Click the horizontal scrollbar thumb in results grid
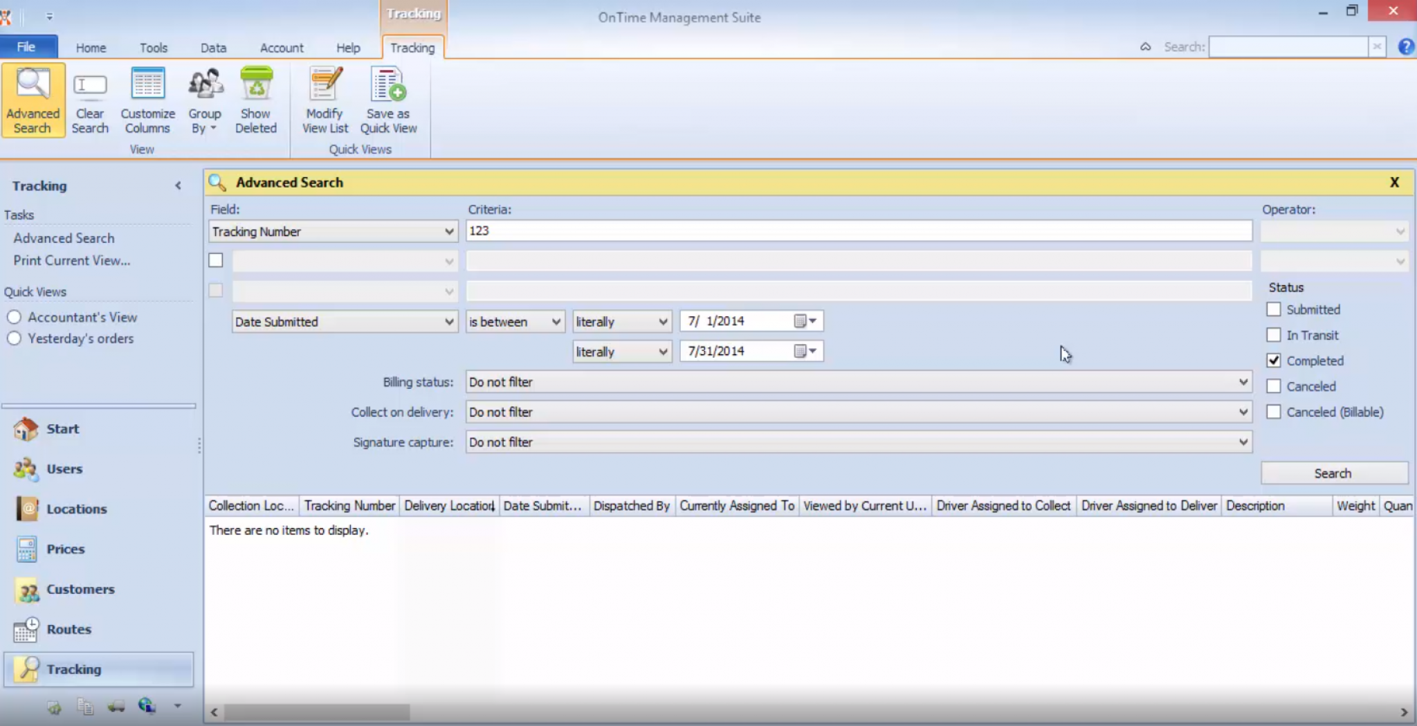The image size is (1417, 726). (x=316, y=712)
